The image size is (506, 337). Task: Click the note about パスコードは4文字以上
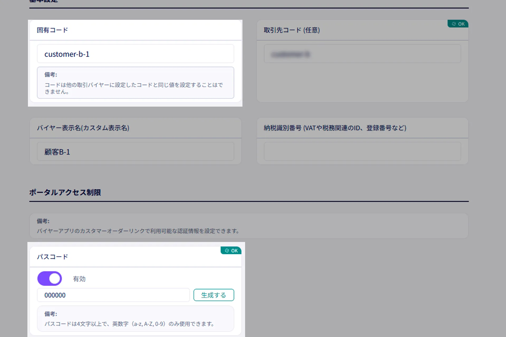coord(135,319)
